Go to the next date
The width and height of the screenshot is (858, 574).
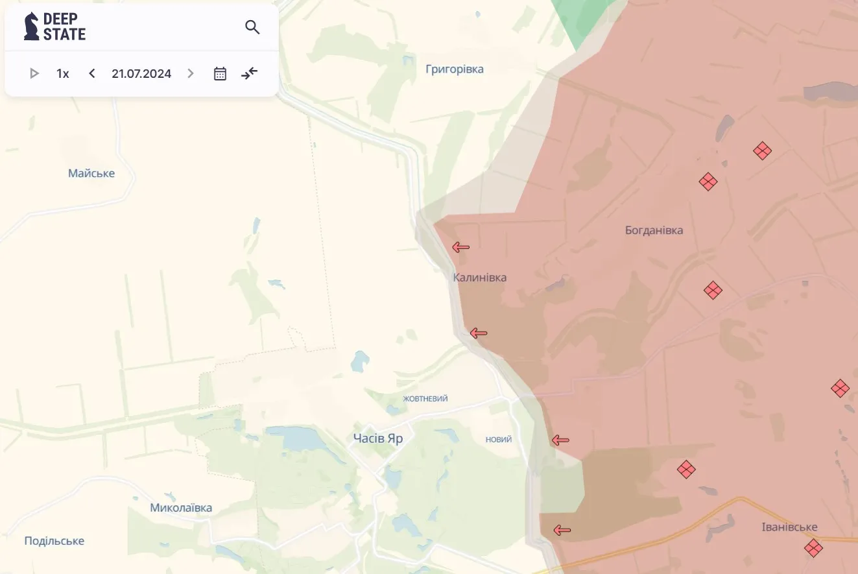click(x=190, y=73)
